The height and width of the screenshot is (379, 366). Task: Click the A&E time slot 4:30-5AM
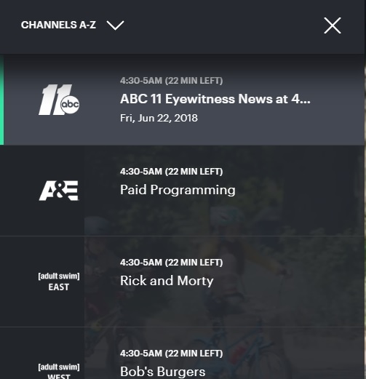click(171, 172)
